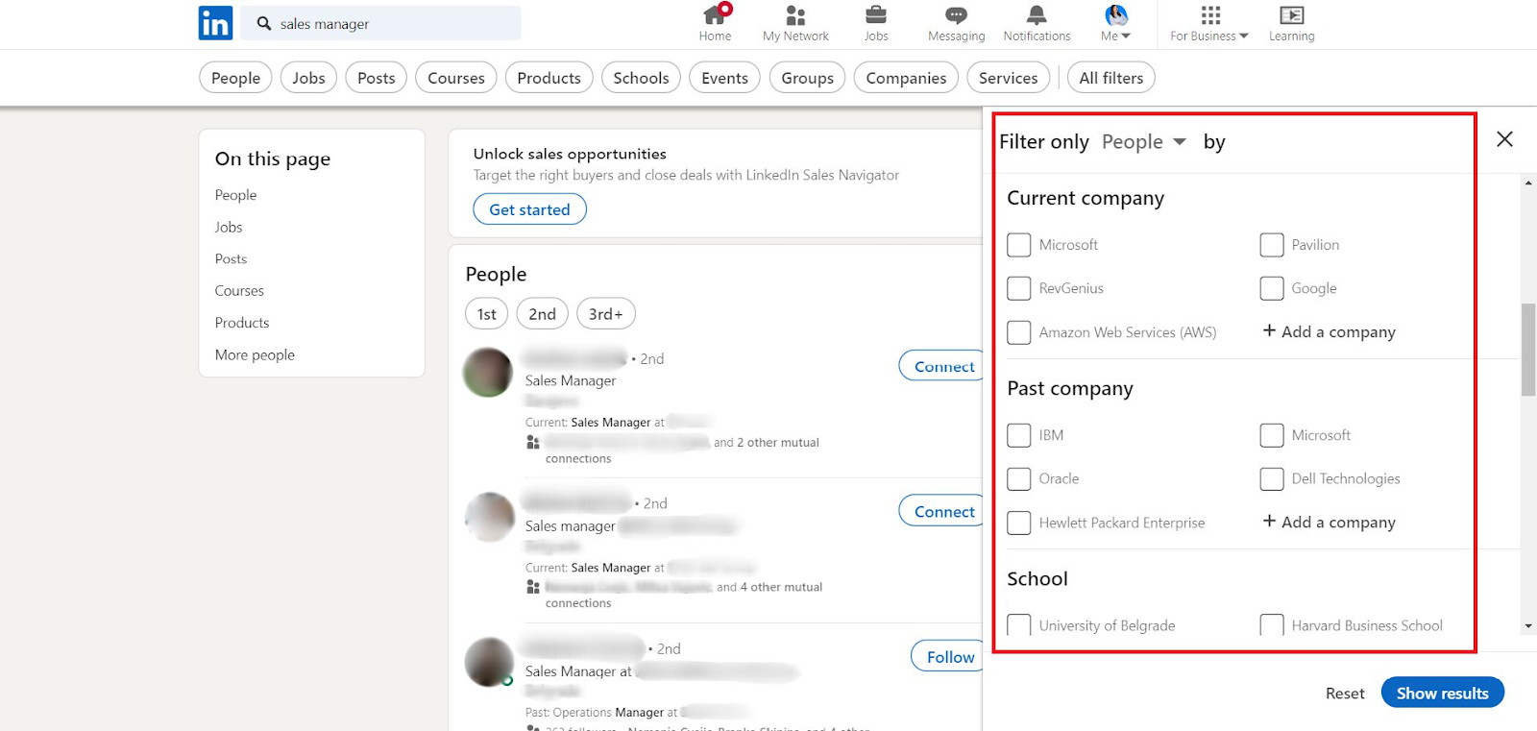Filter by 2nd degree connections
Screen dimensions: 1537x731
coord(542,314)
